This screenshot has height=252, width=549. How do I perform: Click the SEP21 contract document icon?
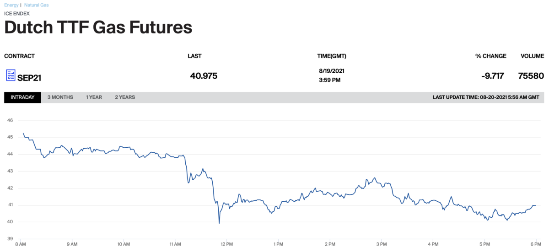pos(11,75)
